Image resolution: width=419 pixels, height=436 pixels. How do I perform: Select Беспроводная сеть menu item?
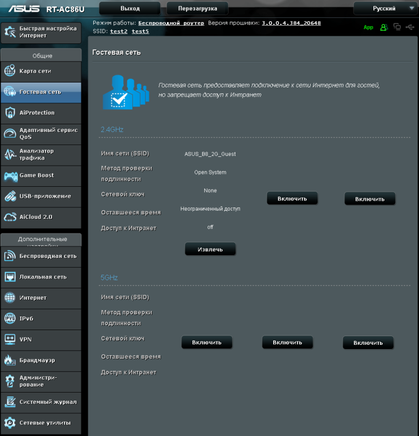click(x=41, y=256)
